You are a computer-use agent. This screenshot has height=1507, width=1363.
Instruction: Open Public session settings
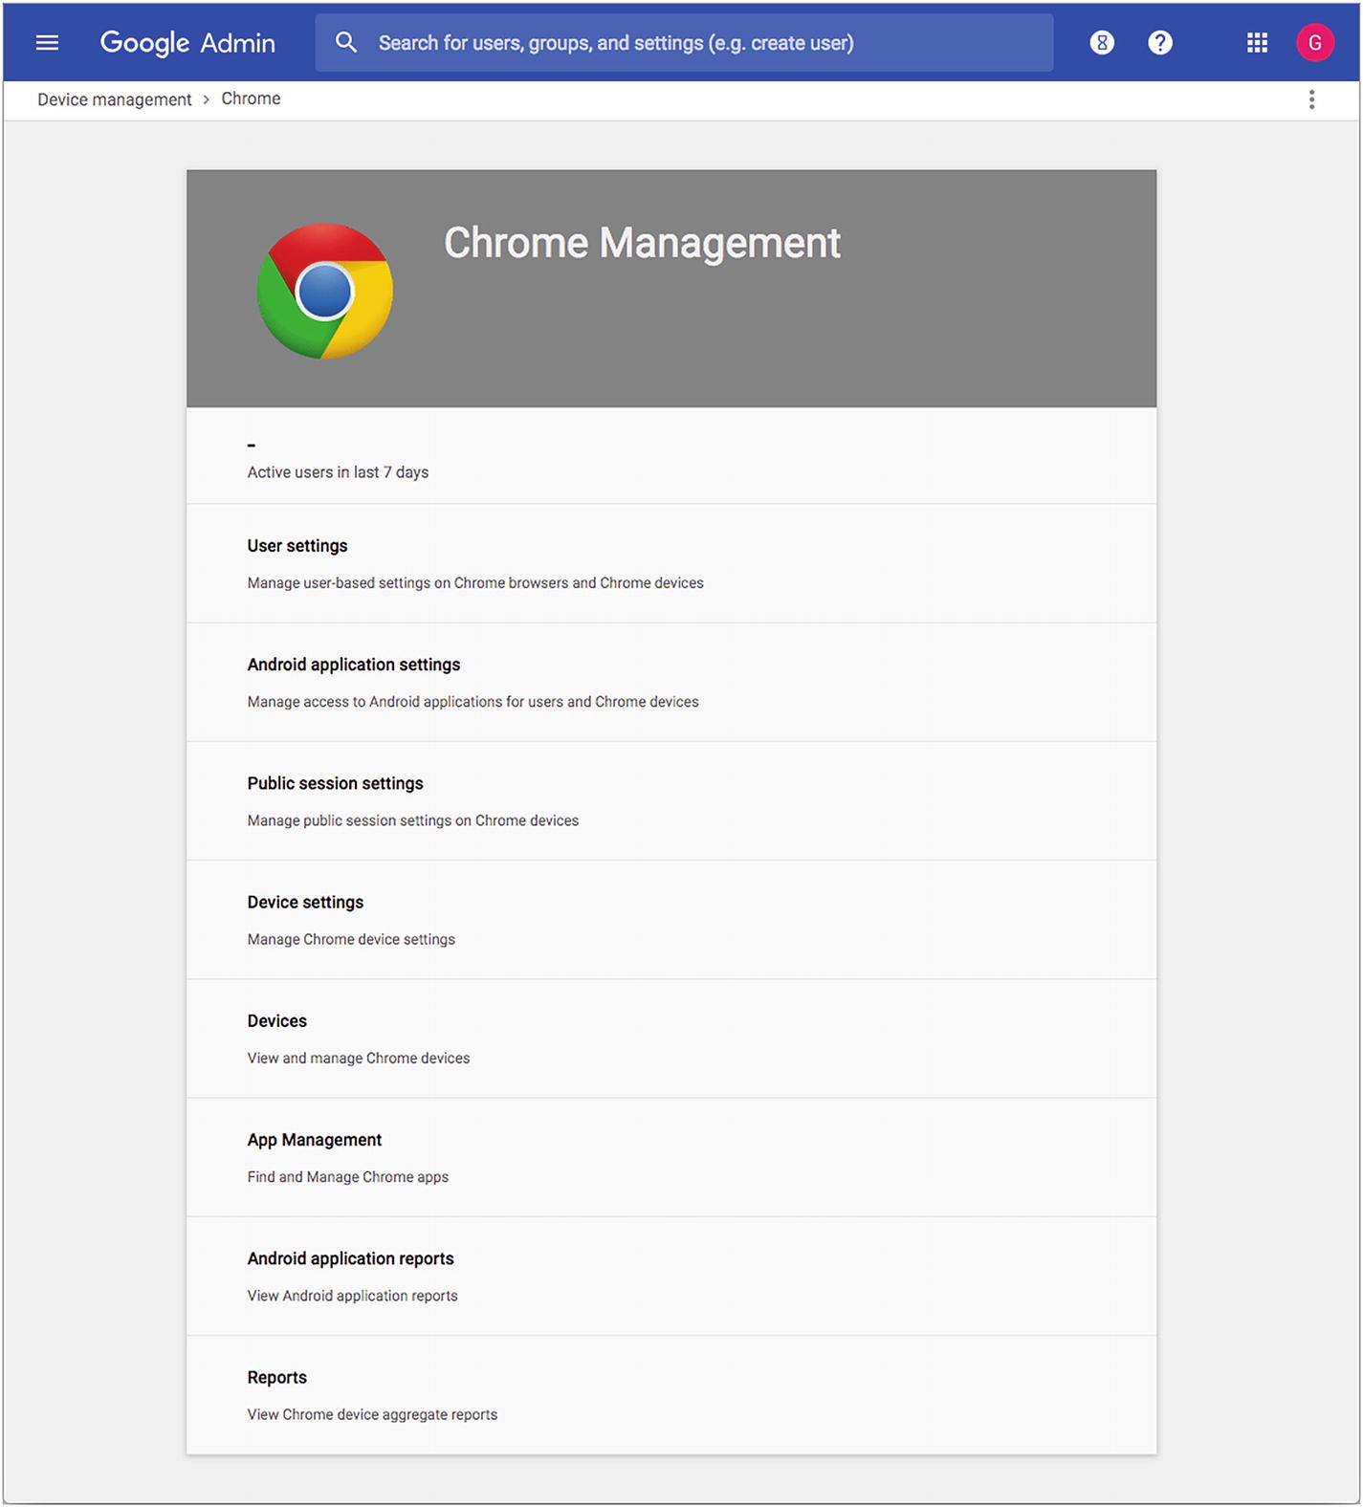[671, 800]
